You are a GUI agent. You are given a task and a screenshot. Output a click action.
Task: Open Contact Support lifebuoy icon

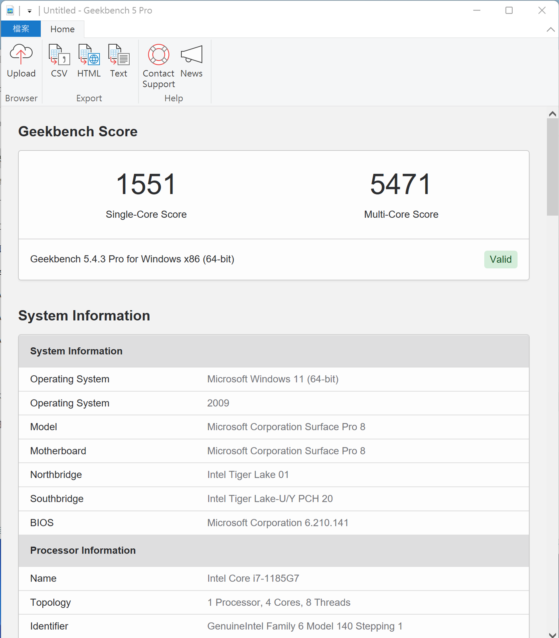coord(158,55)
